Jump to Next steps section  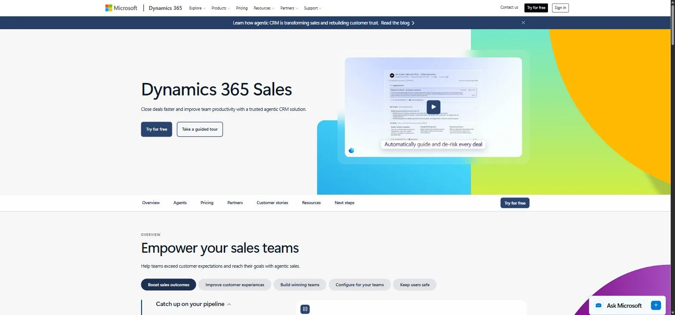344,203
